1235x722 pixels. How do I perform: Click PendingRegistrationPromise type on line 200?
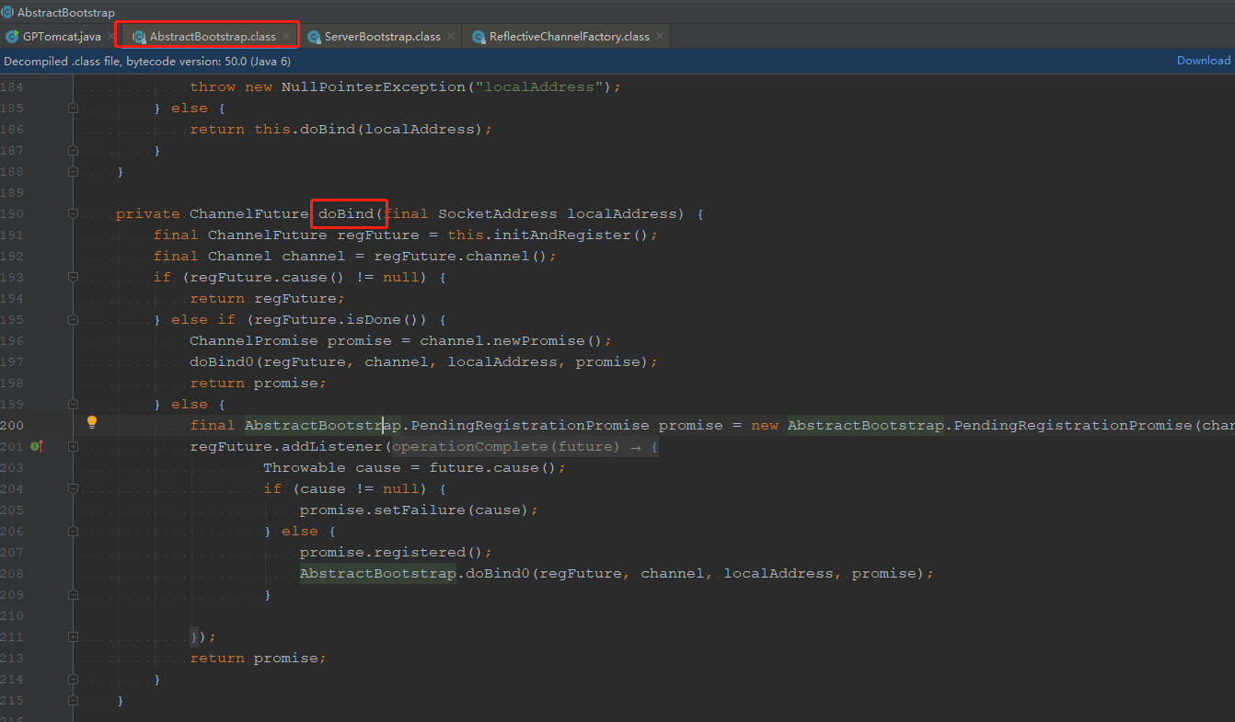(x=529, y=426)
